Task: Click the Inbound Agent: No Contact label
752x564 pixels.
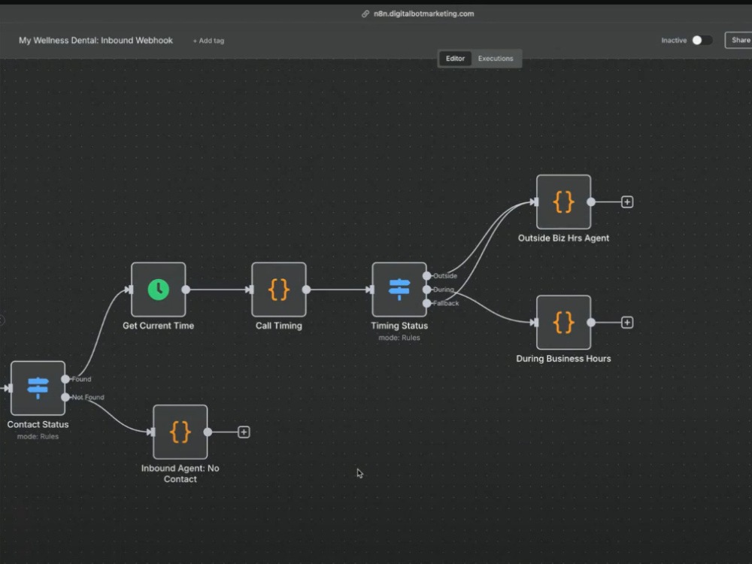Action: [x=180, y=473]
